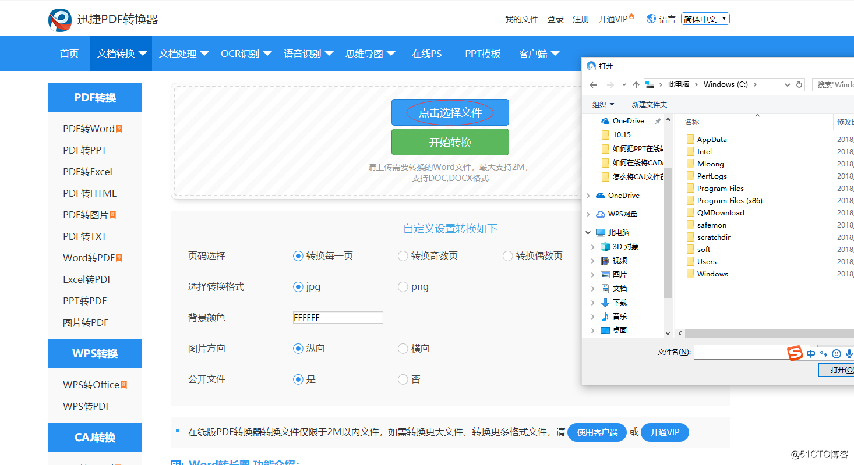Choose png output format

click(403, 287)
